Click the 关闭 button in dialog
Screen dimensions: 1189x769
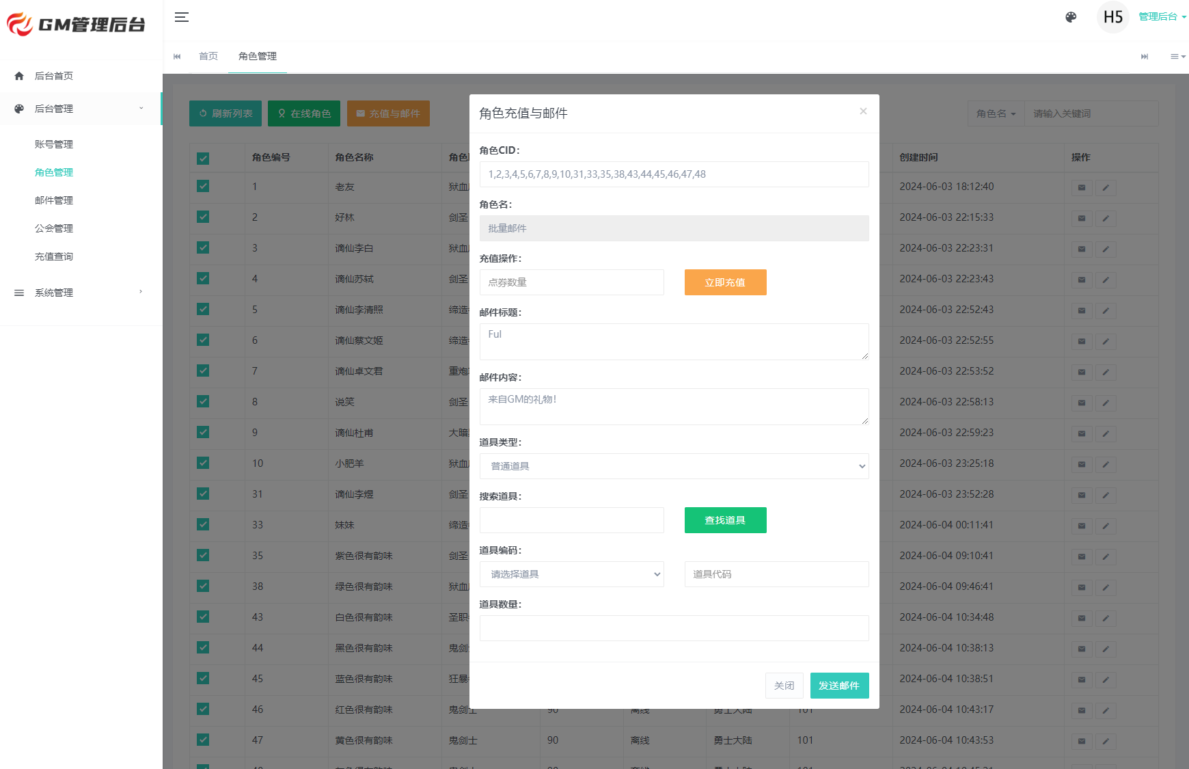(784, 686)
